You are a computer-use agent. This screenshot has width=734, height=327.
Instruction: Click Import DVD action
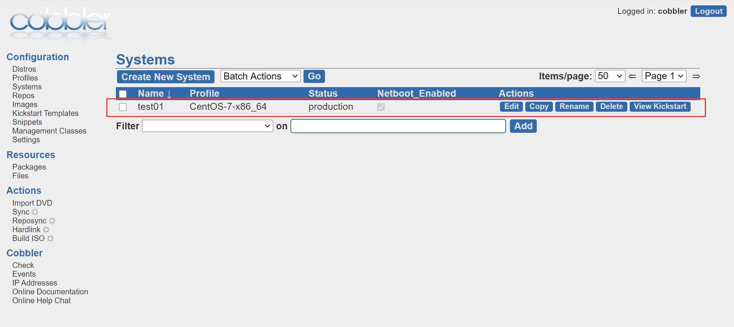coord(32,203)
